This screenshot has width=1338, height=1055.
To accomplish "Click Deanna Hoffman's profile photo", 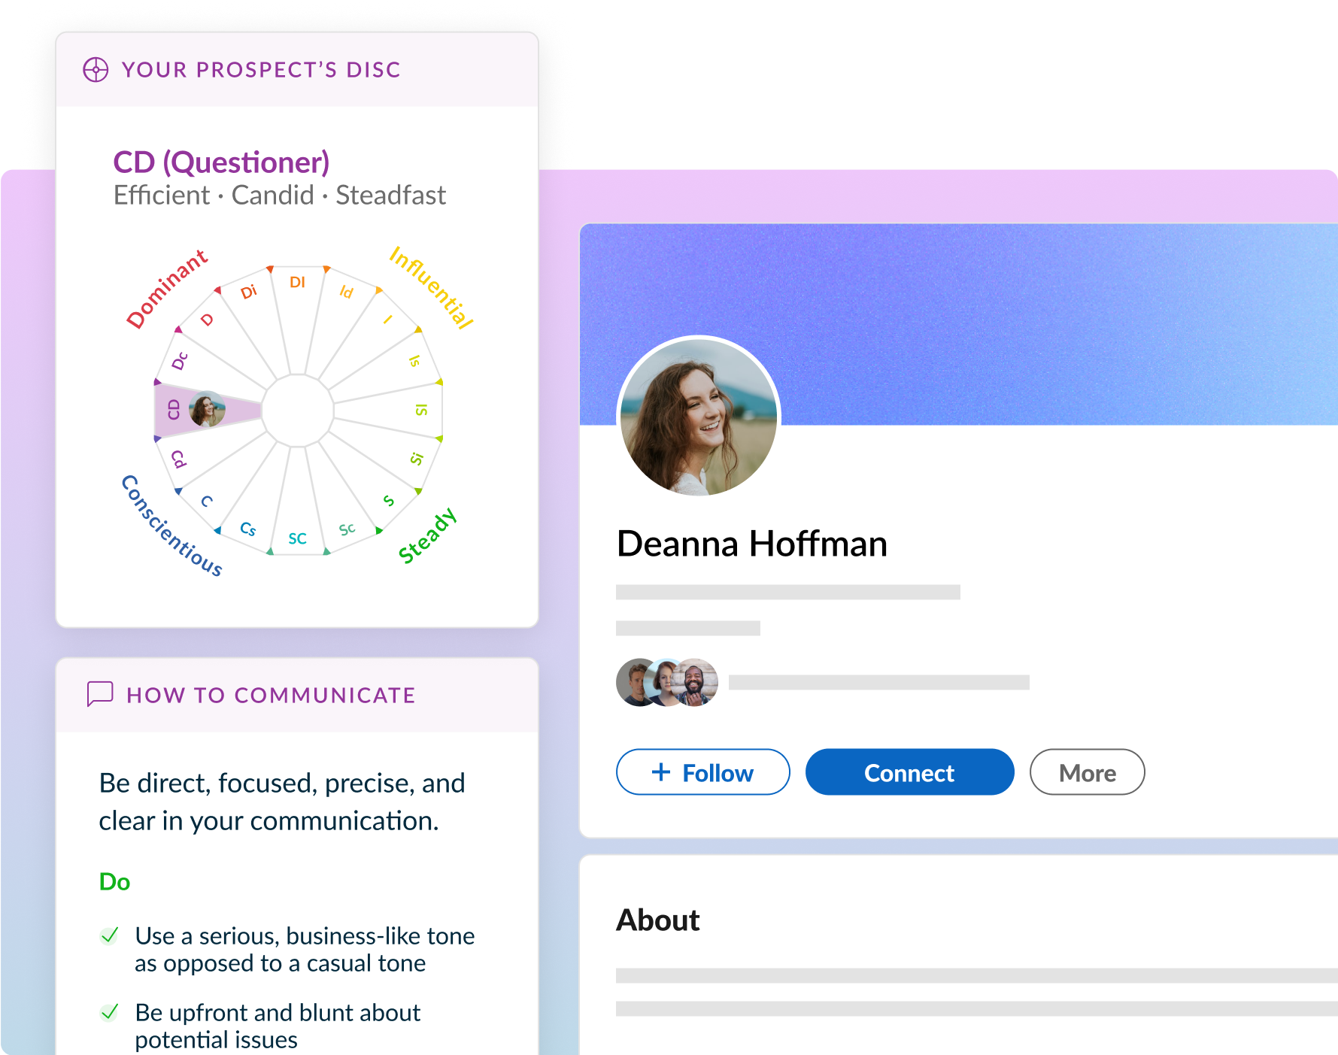I will [x=699, y=417].
